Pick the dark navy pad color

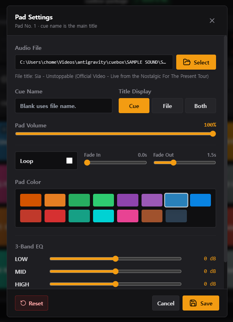pyautogui.click(x=176, y=216)
